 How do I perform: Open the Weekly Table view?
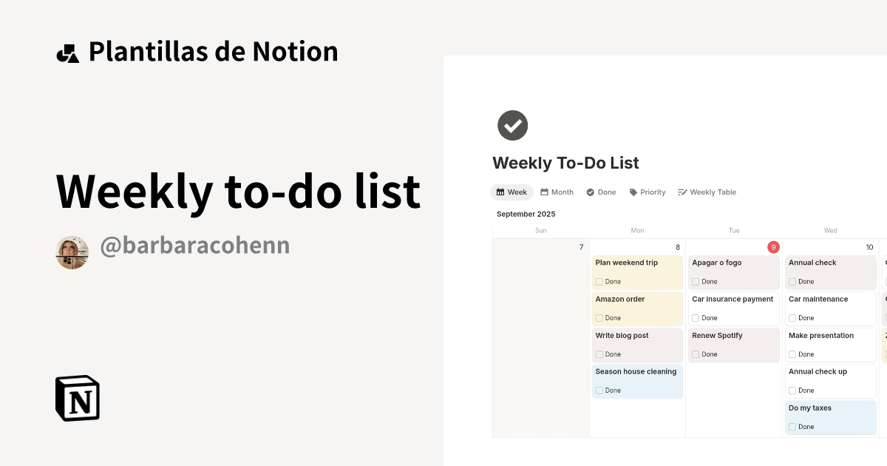pyautogui.click(x=707, y=192)
